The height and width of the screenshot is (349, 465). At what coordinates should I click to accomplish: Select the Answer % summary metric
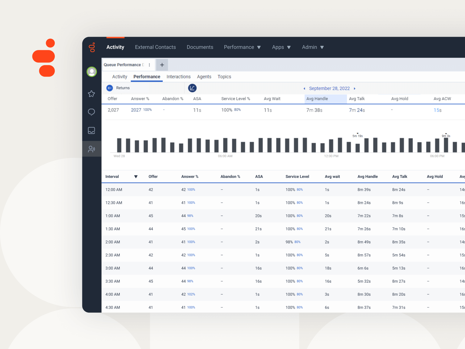pos(140,99)
